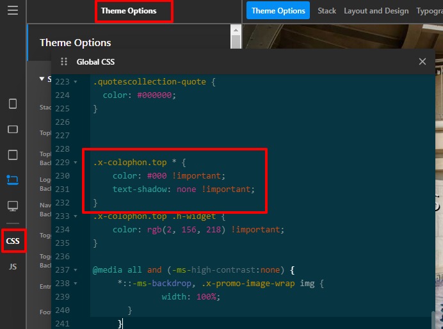This screenshot has width=443, height=329.
Task: Select the desktop monitor preview icon
Action: (13, 206)
